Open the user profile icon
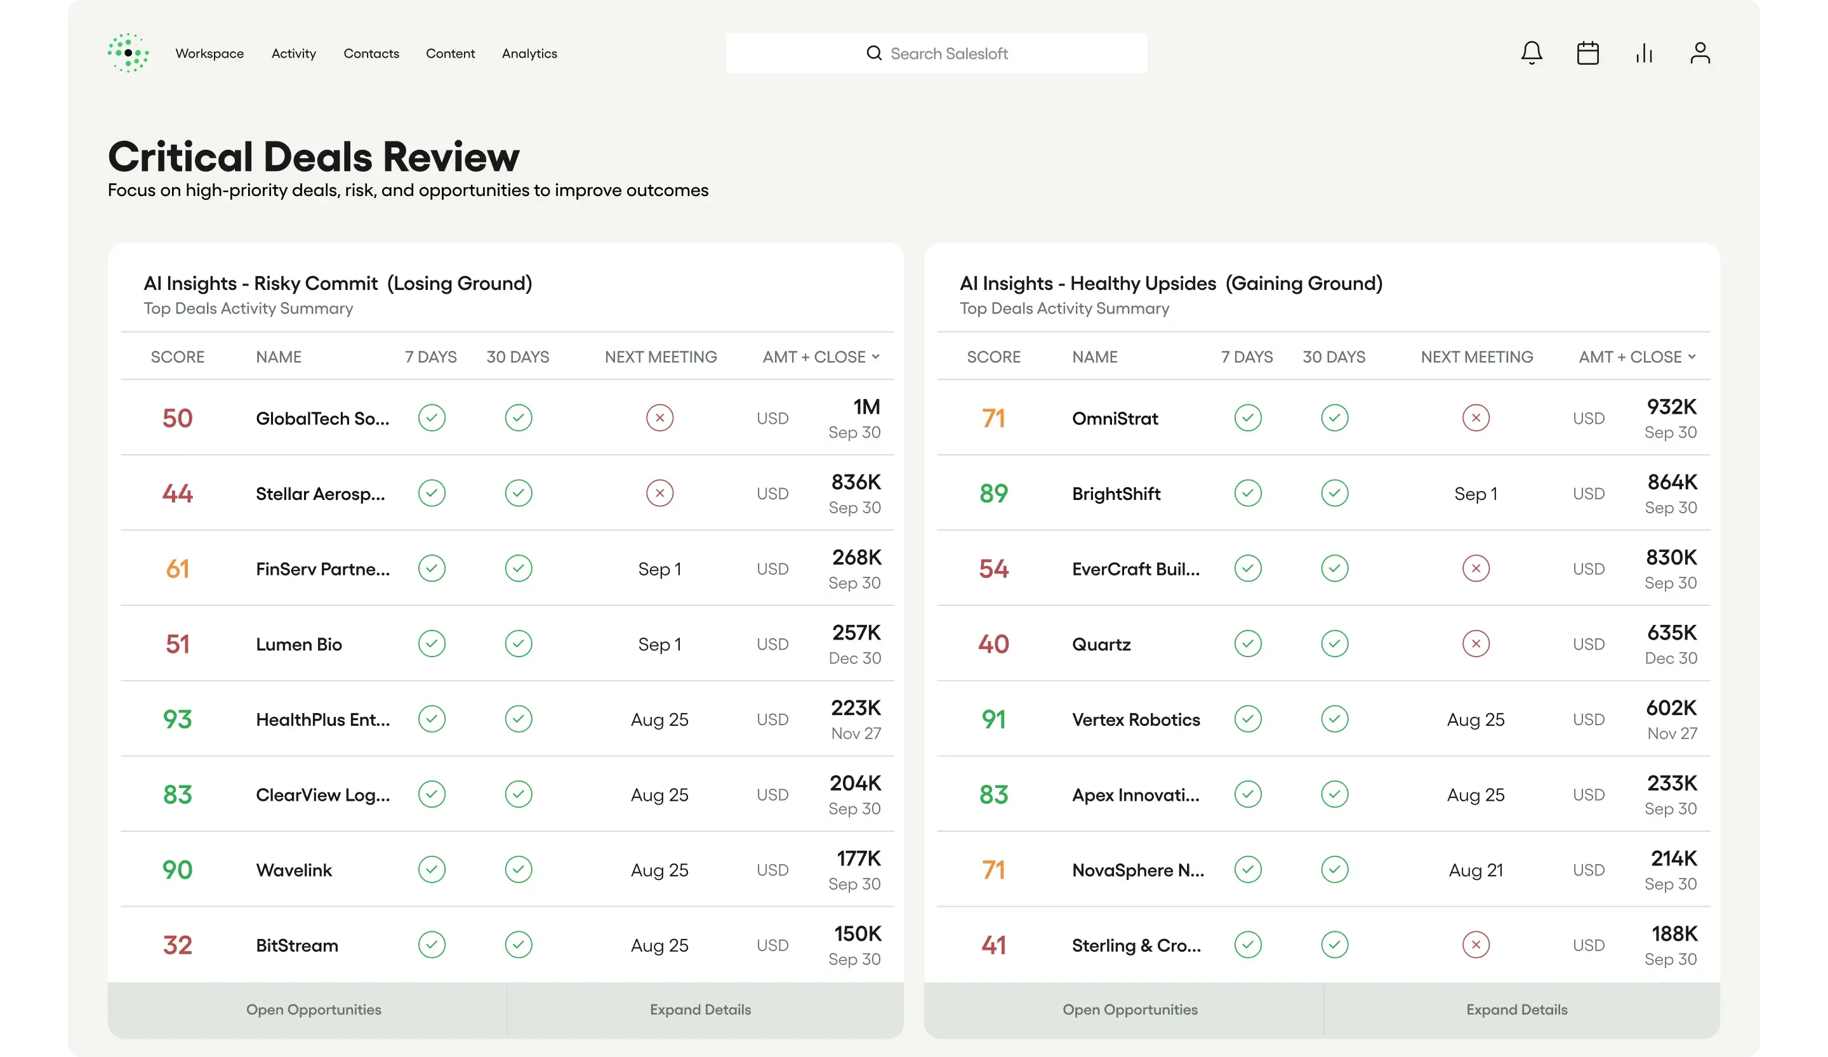1828x1057 pixels. (1700, 53)
